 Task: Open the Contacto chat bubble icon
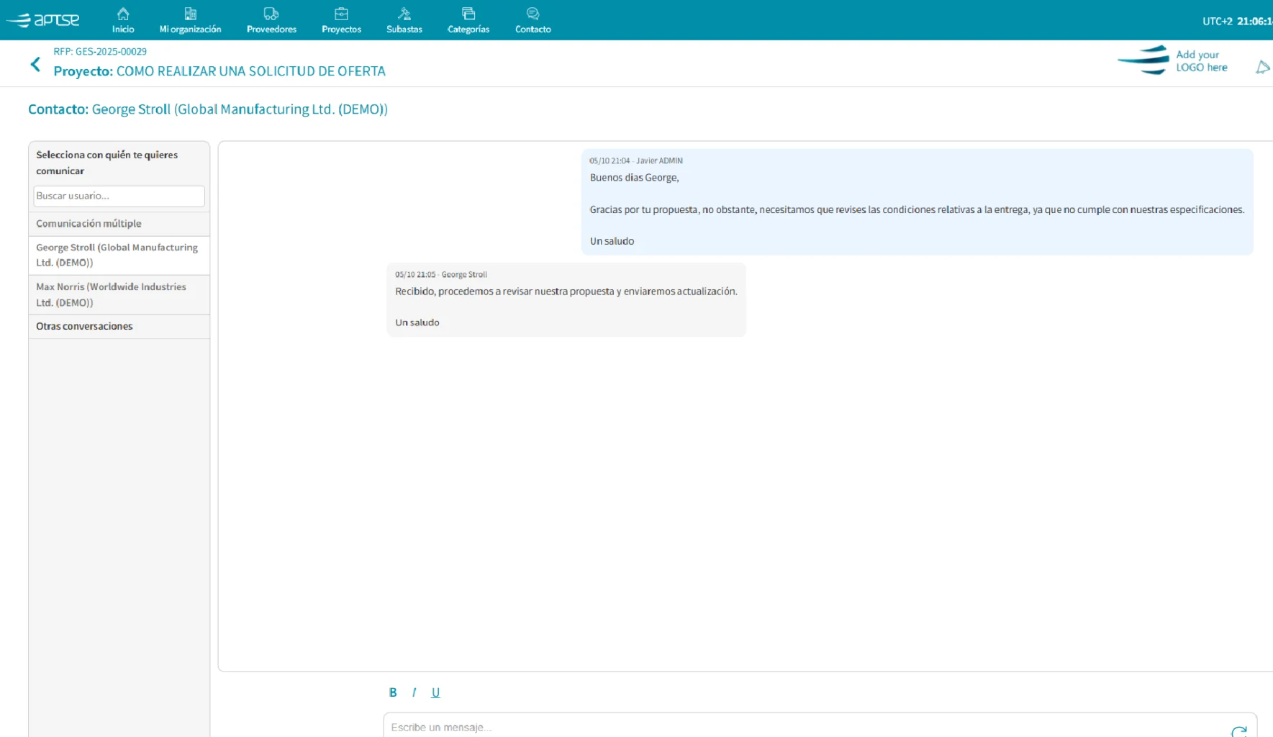[533, 13]
